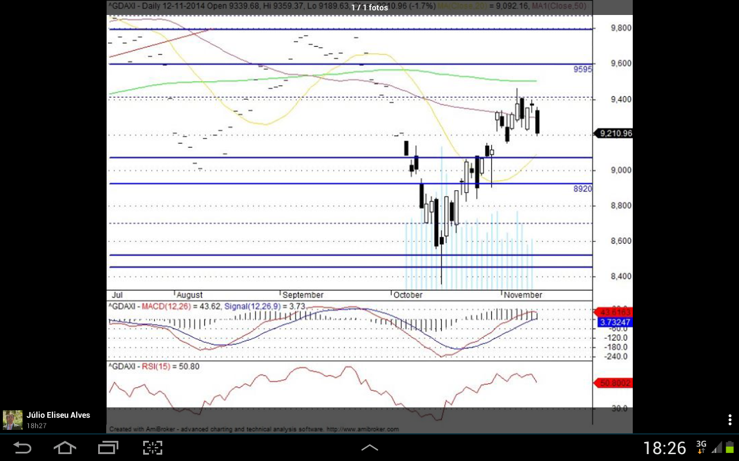Tap the Android back arrow
This screenshot has width=739, height=461.
click(x=23, y=448)
